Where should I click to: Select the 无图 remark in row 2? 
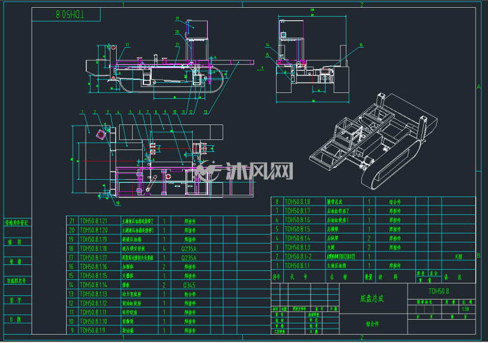click(x=458, y=257)
